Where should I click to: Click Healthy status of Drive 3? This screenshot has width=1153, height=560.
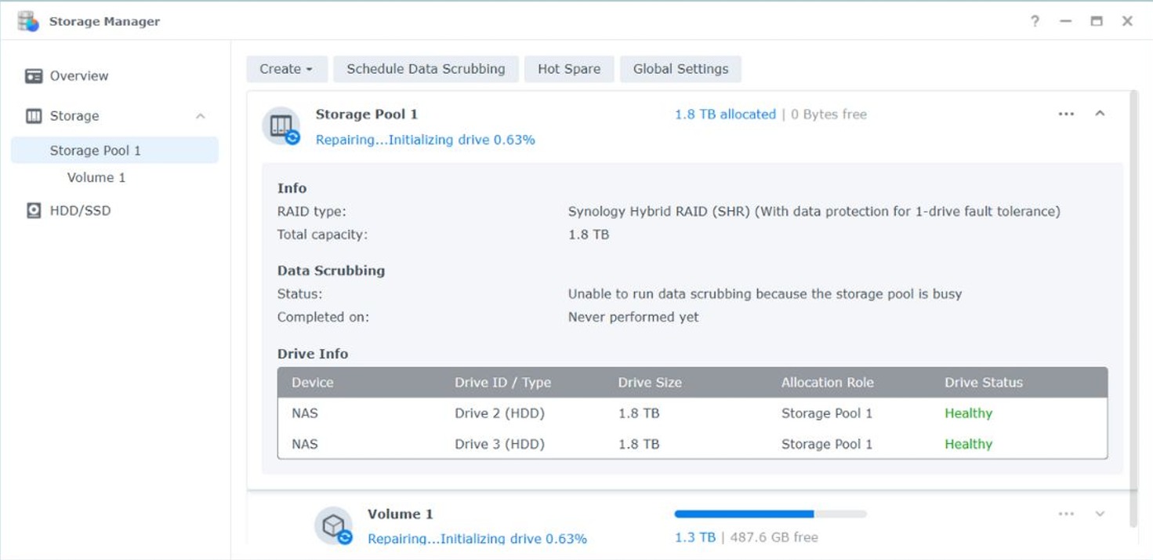coord(968,444)
